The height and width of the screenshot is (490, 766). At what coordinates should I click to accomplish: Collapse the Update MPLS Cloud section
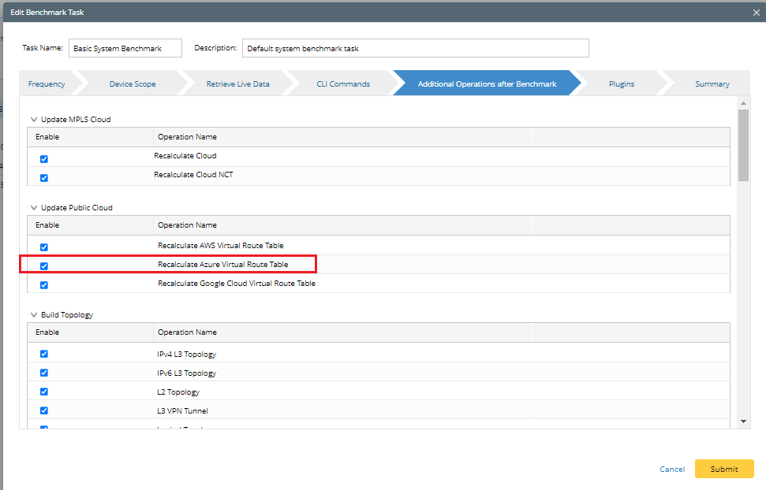(x=34, y=119)
